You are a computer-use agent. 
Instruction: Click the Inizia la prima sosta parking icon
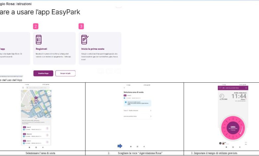pos(85,39)
